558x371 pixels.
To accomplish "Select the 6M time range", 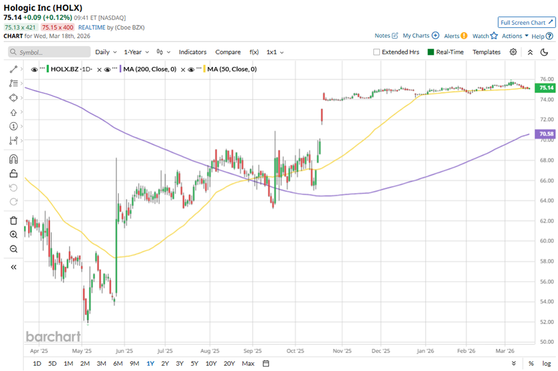I will (x=118, y=363).
